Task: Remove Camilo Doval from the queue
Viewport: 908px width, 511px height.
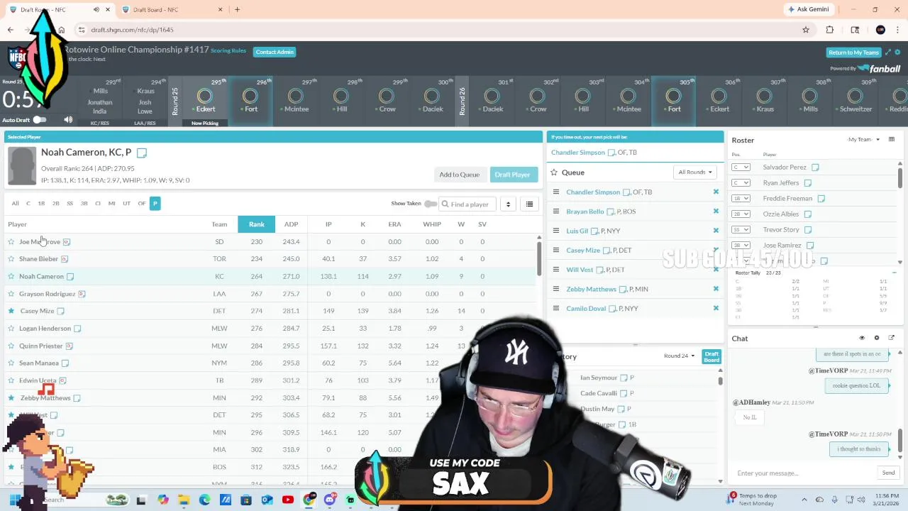Action: (716, 308)
